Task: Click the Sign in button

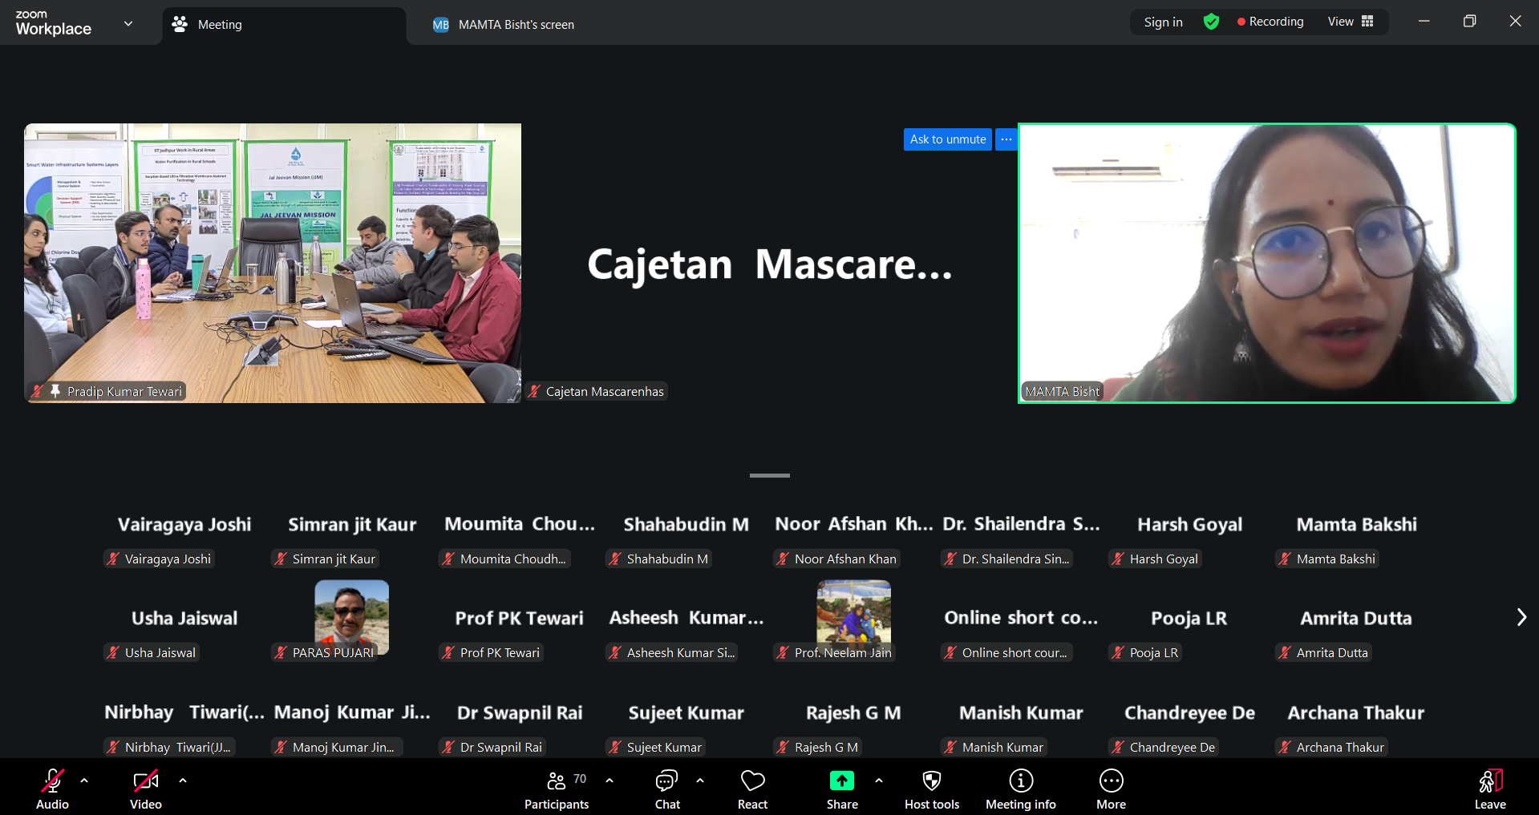Action: [x=1163, y=22]
